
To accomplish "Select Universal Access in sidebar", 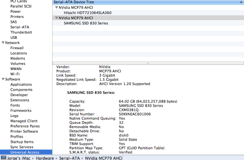I will [26, 152].
